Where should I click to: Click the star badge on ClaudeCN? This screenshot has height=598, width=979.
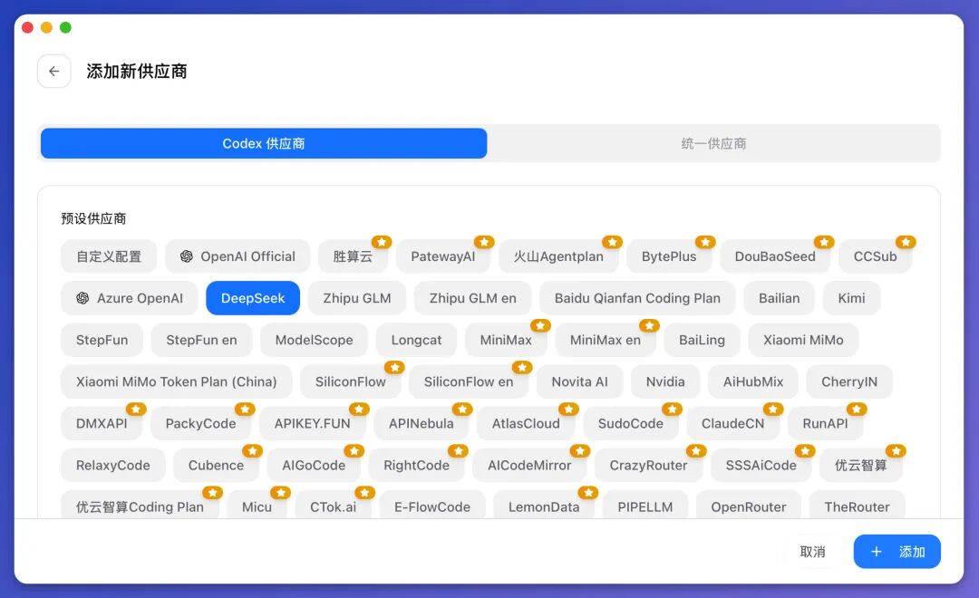coord(773,409)
